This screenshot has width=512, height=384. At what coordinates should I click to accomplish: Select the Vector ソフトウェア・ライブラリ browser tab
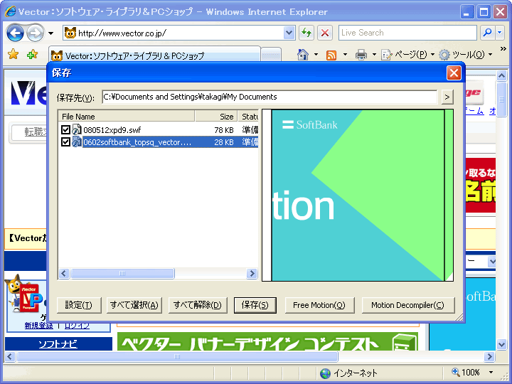tap(154, 55)
